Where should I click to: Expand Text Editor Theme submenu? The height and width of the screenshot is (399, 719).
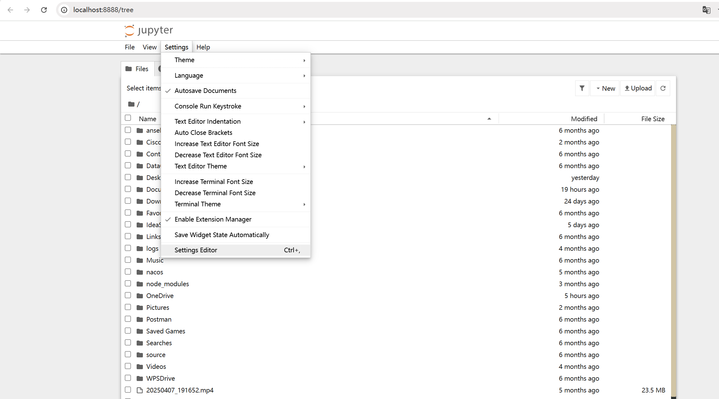(236, 166)
